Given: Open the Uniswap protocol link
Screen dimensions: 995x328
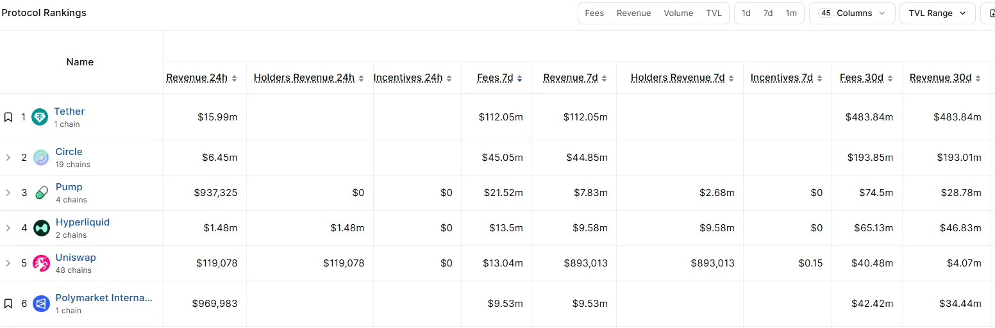Looking at the screenshot, I should tap(76, 258).
